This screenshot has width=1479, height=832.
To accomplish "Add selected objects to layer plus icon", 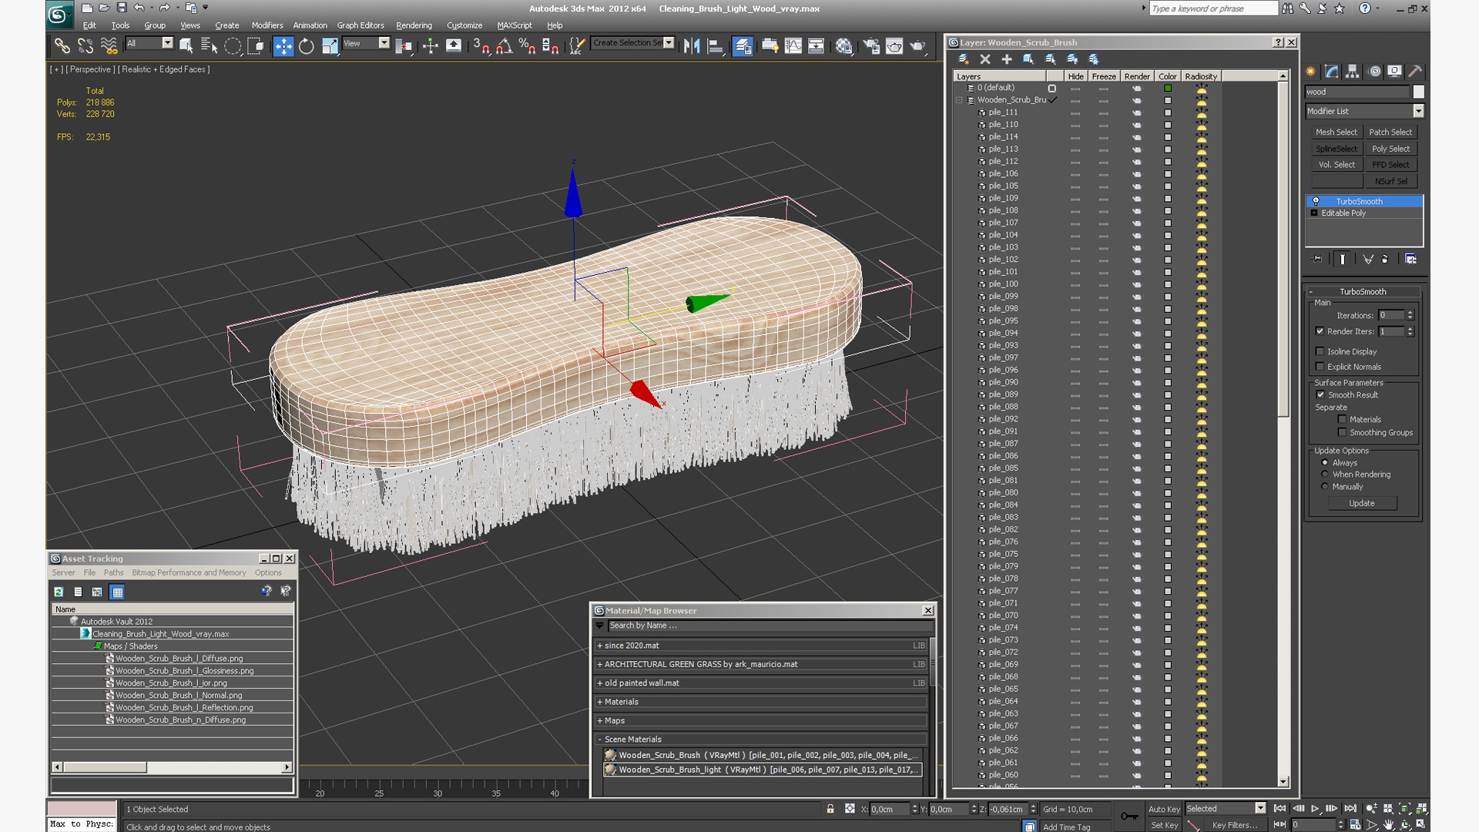I will (x=1006, y=59).
